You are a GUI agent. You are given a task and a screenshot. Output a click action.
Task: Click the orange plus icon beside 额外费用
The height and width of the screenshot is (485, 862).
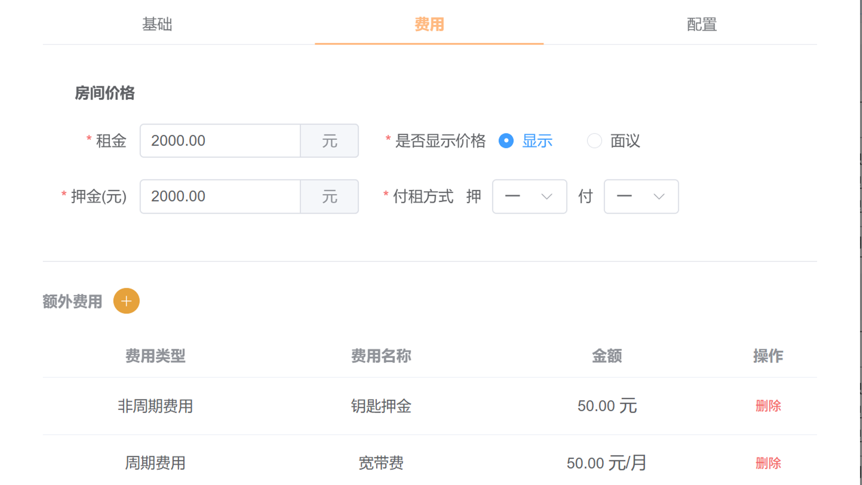126,301
